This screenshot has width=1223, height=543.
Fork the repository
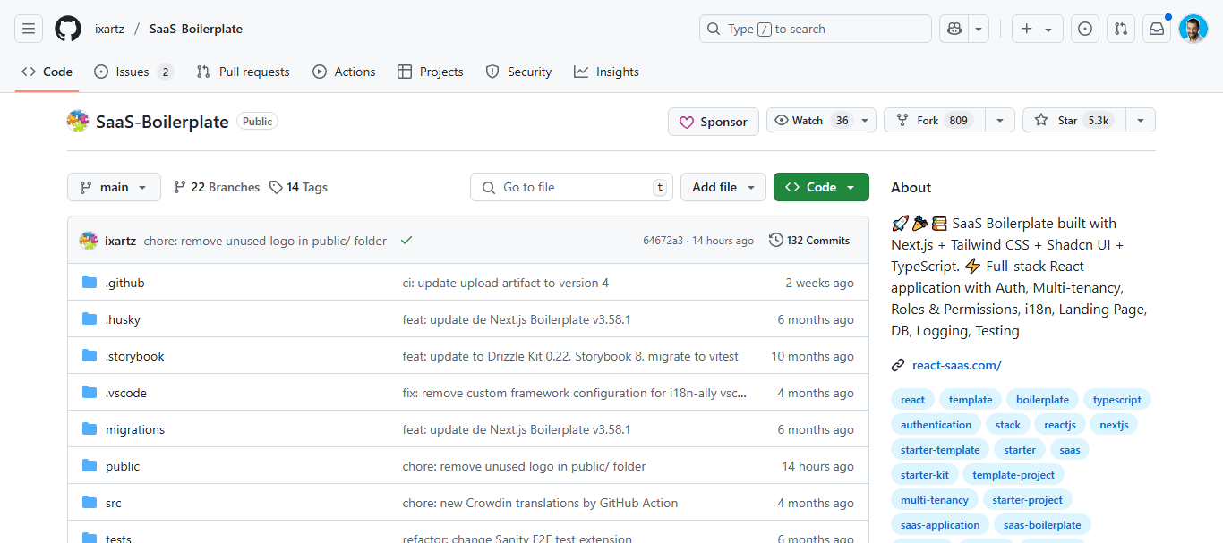tap(935, 120)
